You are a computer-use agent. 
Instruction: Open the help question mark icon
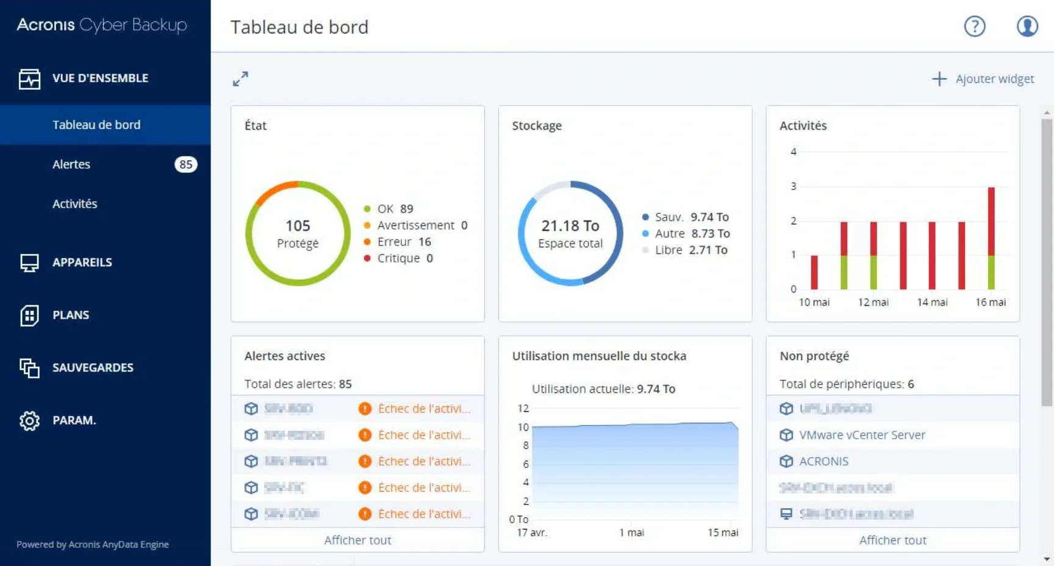(975, 26)
